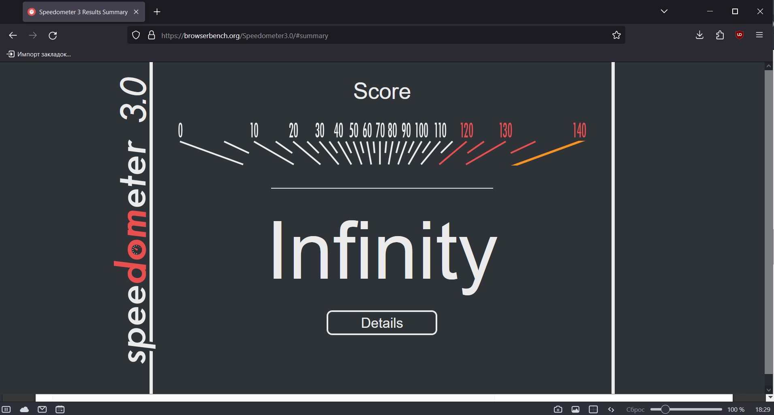774x415 pixels.
Task: Focus the browserbench.org address bar
Action: [376, 35]
